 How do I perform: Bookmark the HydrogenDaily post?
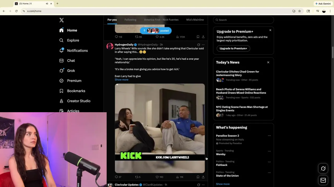click(x=198, y=177)
